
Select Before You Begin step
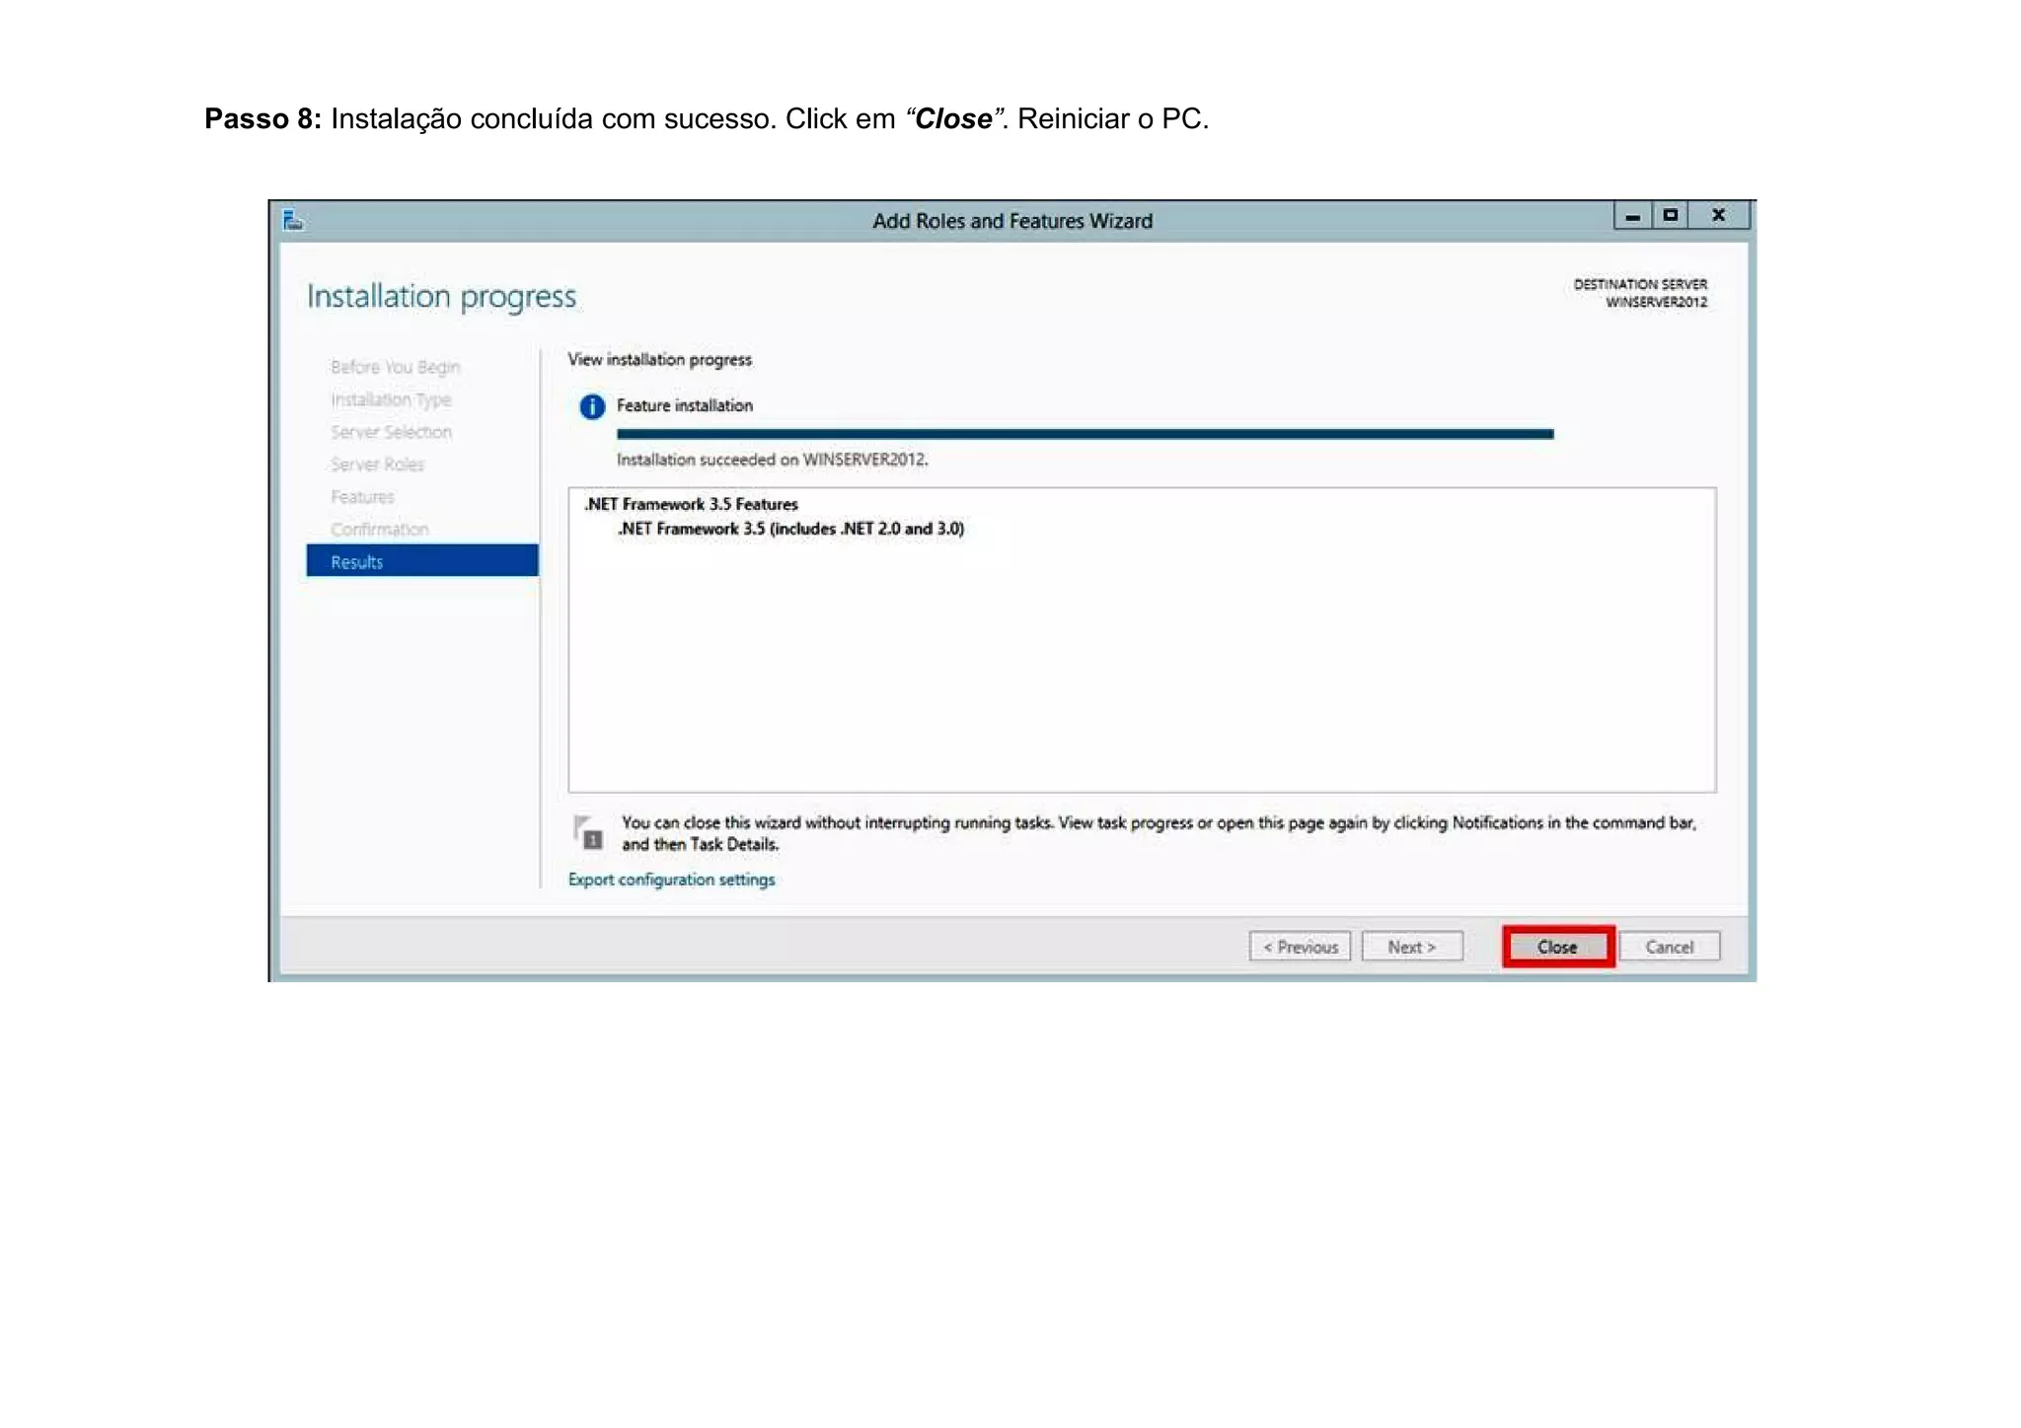tap(395, 367)
